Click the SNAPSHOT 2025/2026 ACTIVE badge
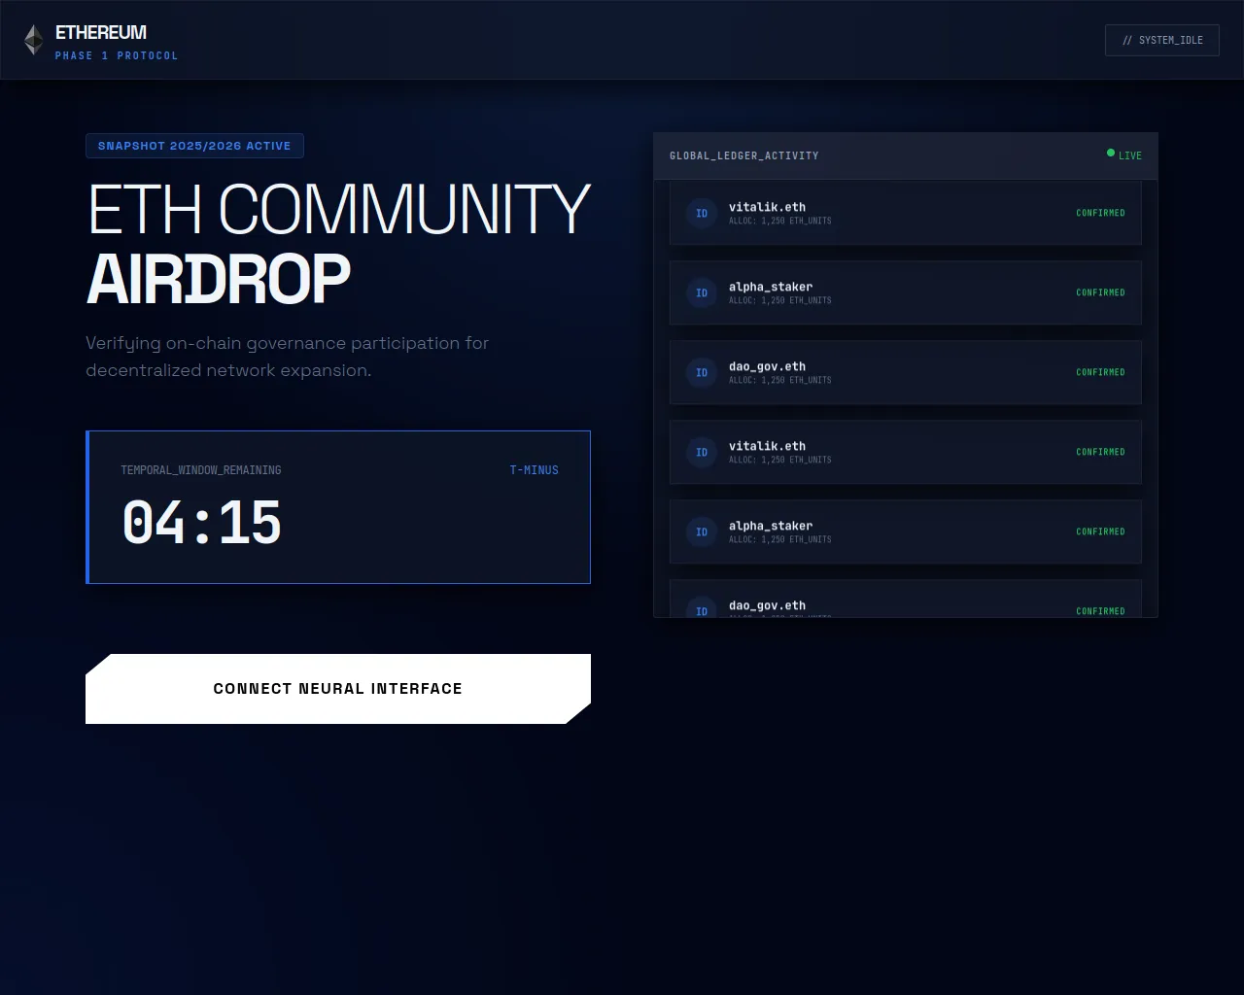 (194, 146)
